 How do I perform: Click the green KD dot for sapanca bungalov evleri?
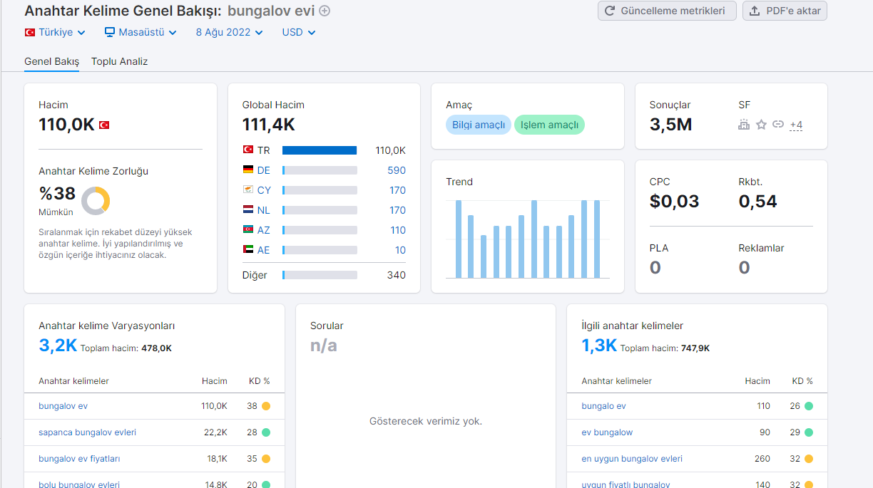(x=266, y=432)
